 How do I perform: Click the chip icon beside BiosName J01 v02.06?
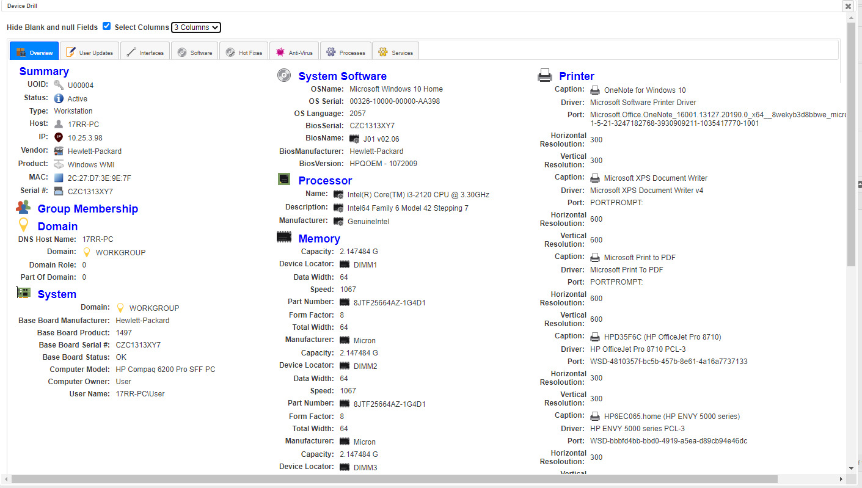click(x=354, y=139)
